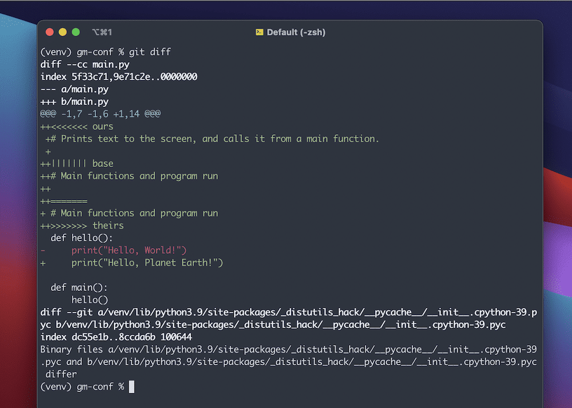Click the "--- a/main.py" file path line

(x=74, y=89)
